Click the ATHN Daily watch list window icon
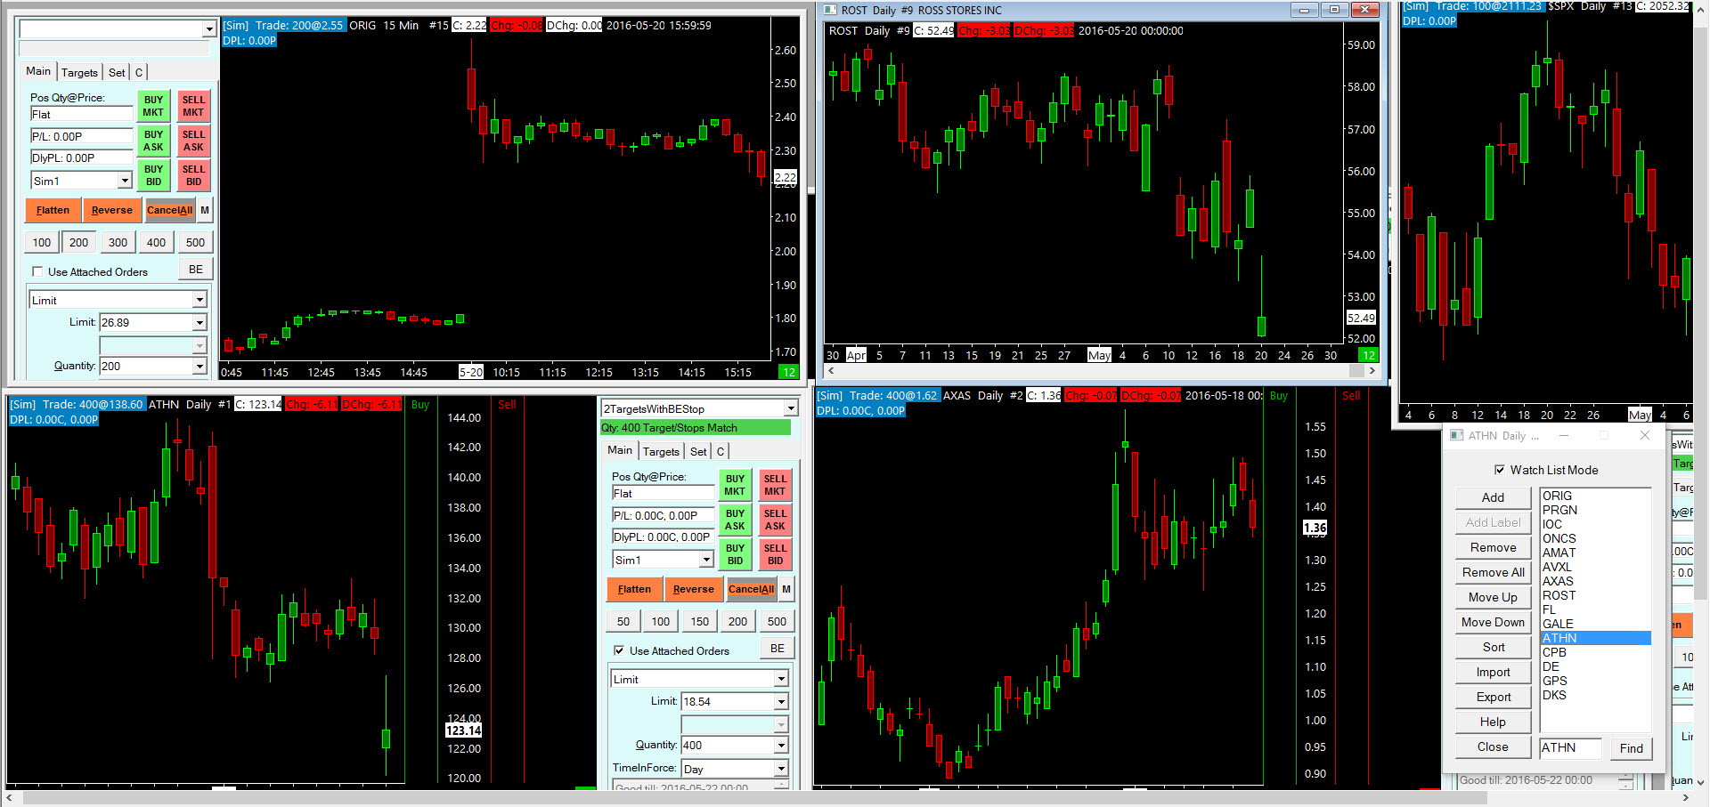 point(1457,435)
